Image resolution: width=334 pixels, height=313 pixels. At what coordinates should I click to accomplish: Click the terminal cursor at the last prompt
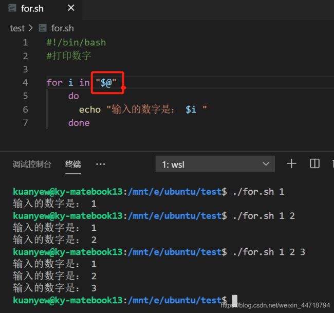tap(234, 300)
